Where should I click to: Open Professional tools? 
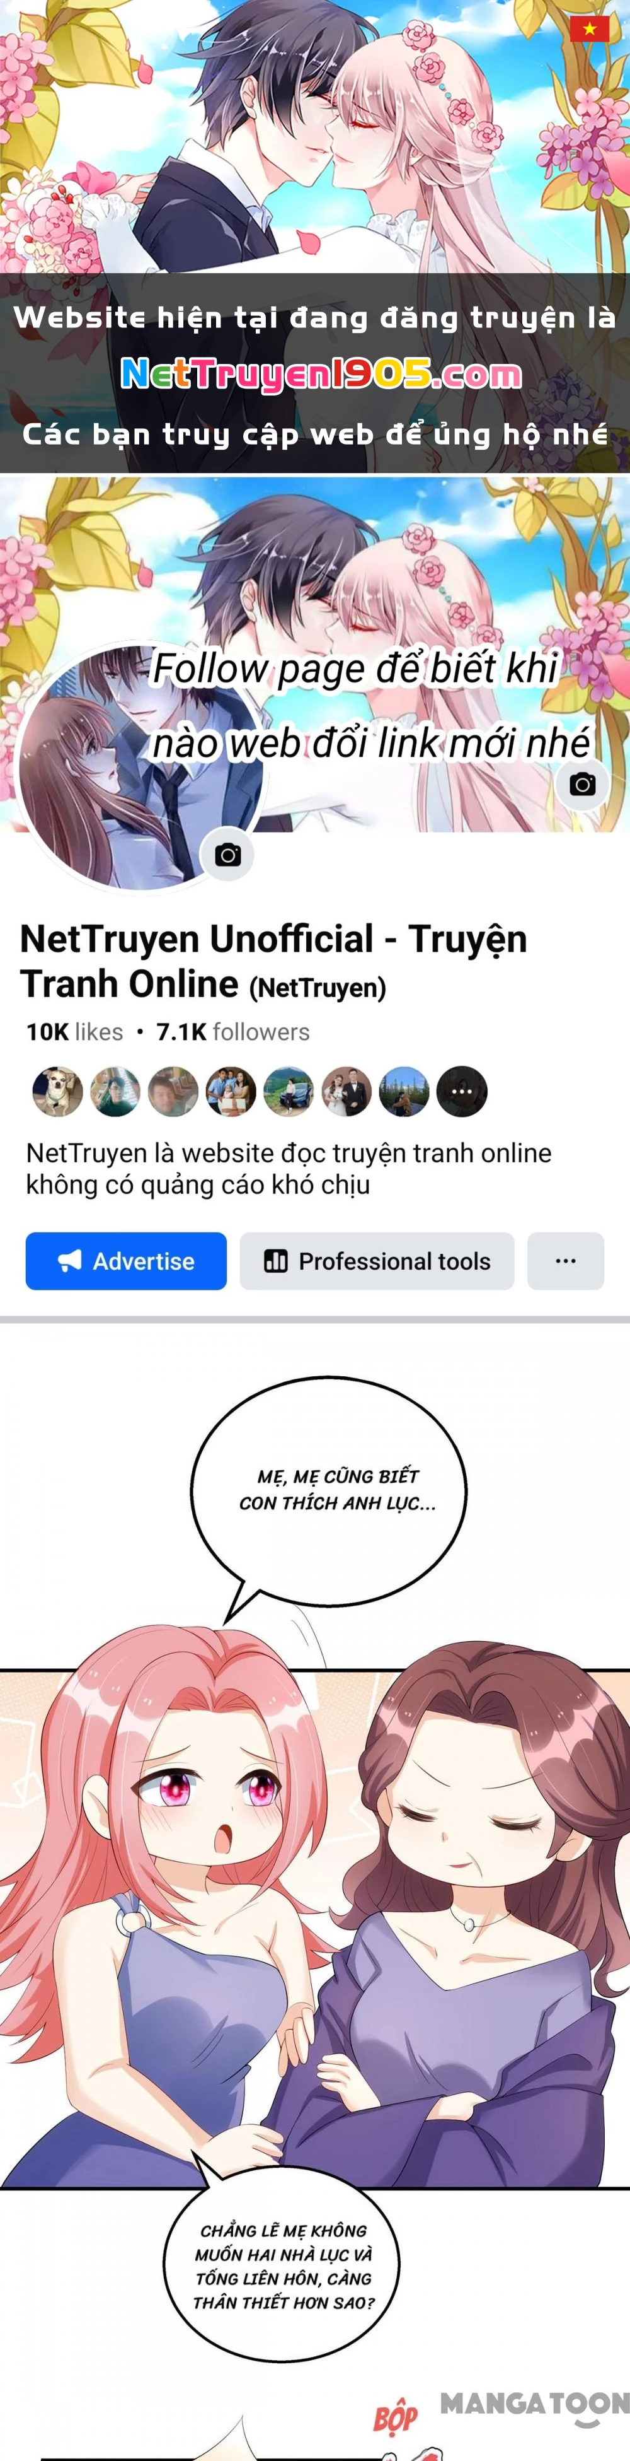click(x=377, y=1260)
